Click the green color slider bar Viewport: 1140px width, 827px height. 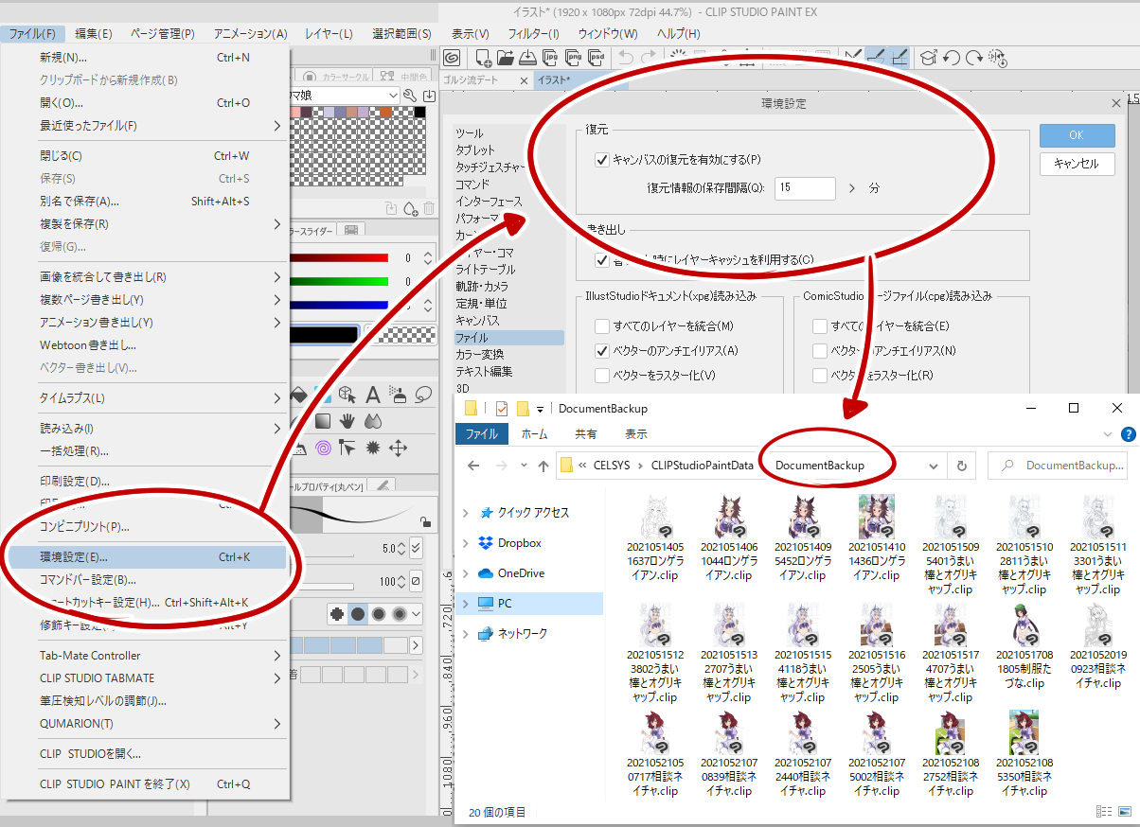coord(340,281)
